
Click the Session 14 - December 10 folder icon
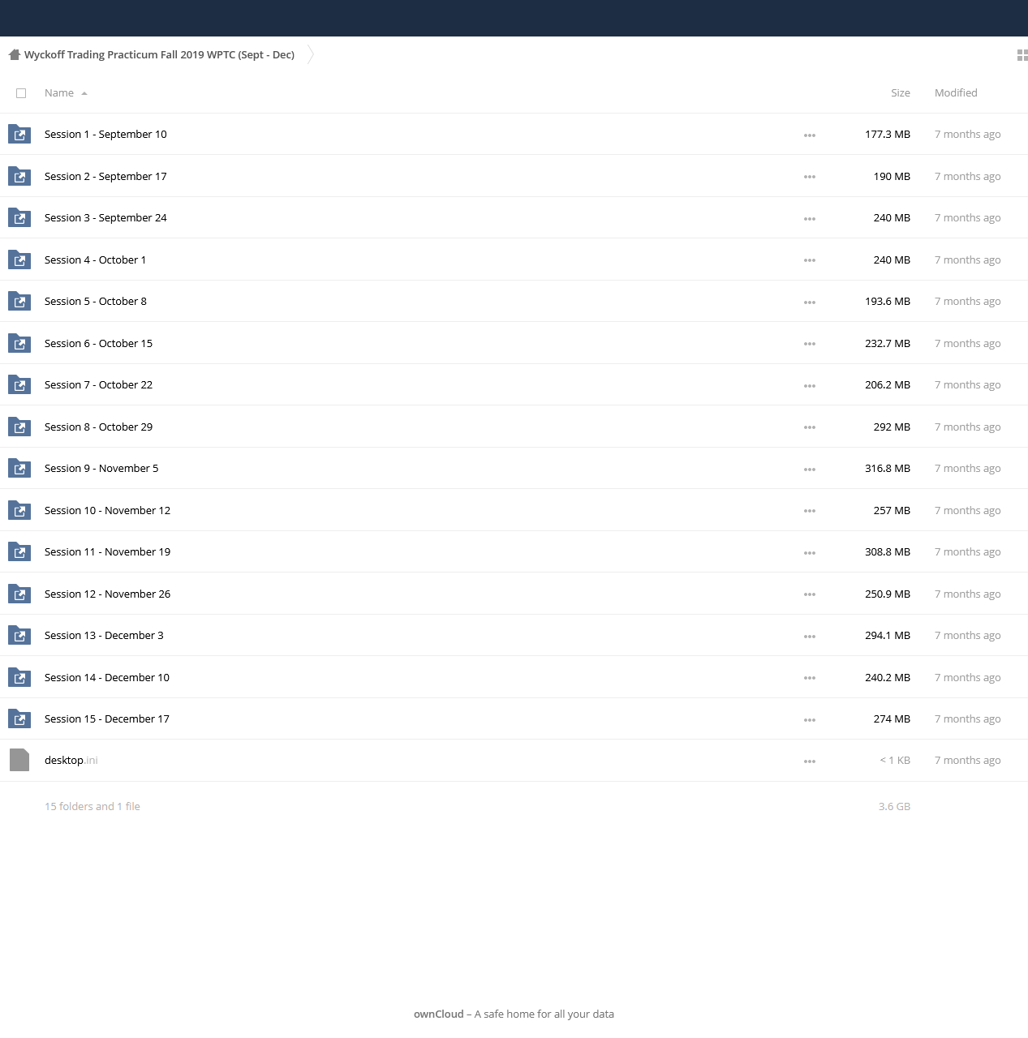click(x=19, y=677)
